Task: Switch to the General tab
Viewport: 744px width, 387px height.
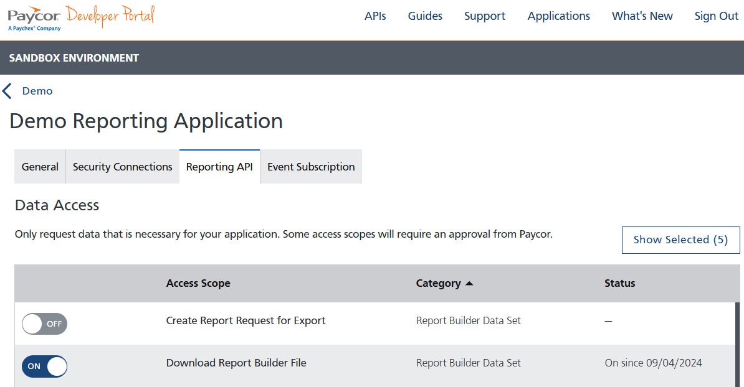Action: pos(40,166)
